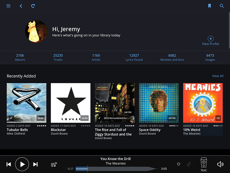This screenshot has height=173, width=230.
Task: Open the 1160 Artists statistic
Action: [x=96, y=57]
